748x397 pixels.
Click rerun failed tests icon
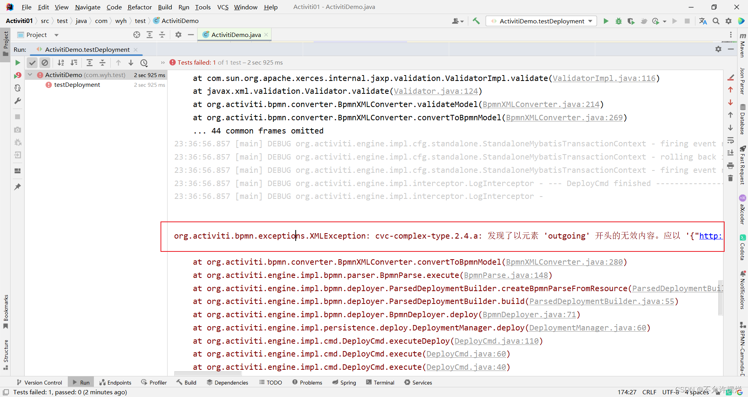point(18,76)
